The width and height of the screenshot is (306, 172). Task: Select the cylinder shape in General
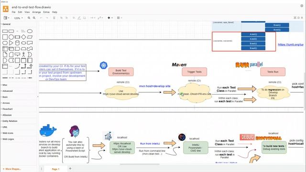click(x=17, y=43)
